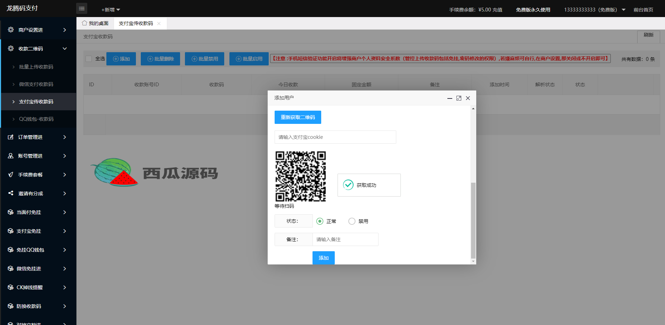
Task: Click the dialog scrollbar up arrow
Action: [x=473, y=109]
